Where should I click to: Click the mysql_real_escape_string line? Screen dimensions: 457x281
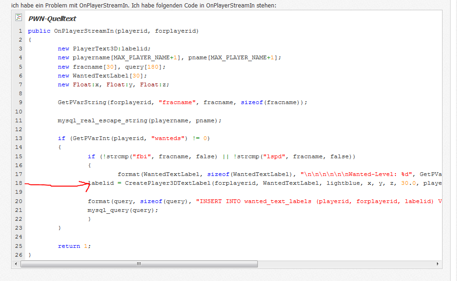[139, 120]
